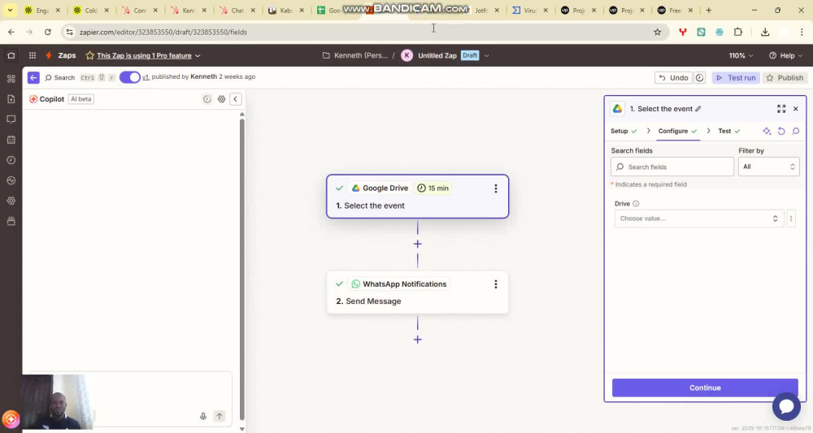Open WhatsApp step three-dot menu
813x433 pixels.
click(496, 284)
